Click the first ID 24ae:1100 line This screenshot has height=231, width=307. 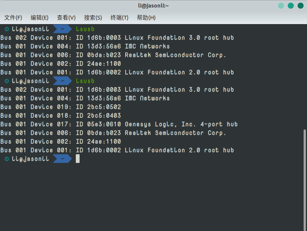(61, 64)
